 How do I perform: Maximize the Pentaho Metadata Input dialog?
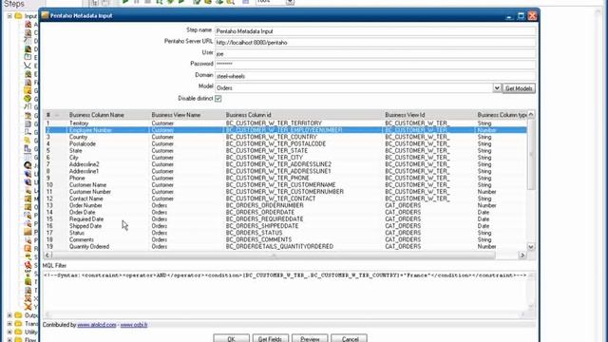click(521, 15)
